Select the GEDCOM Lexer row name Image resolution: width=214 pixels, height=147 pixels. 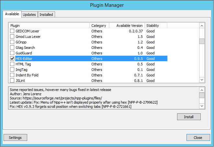28,31
